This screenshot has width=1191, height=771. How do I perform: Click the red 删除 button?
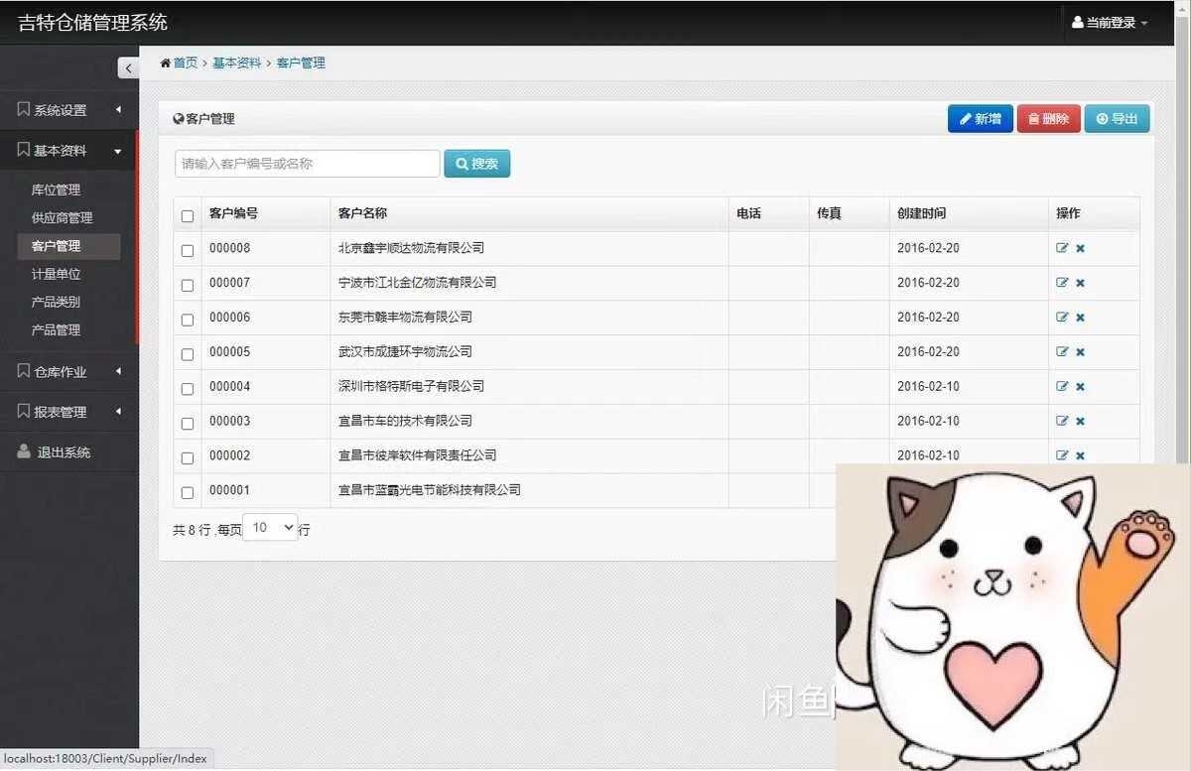[1049, 119]
